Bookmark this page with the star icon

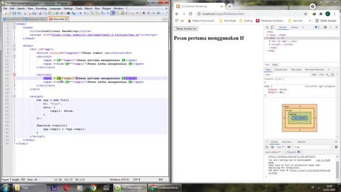305,14
